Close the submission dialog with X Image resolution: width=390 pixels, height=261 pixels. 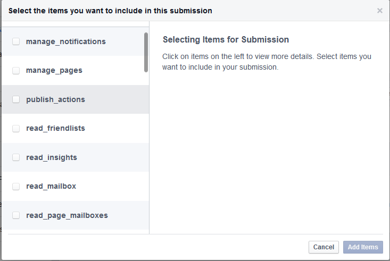(380, 11)
